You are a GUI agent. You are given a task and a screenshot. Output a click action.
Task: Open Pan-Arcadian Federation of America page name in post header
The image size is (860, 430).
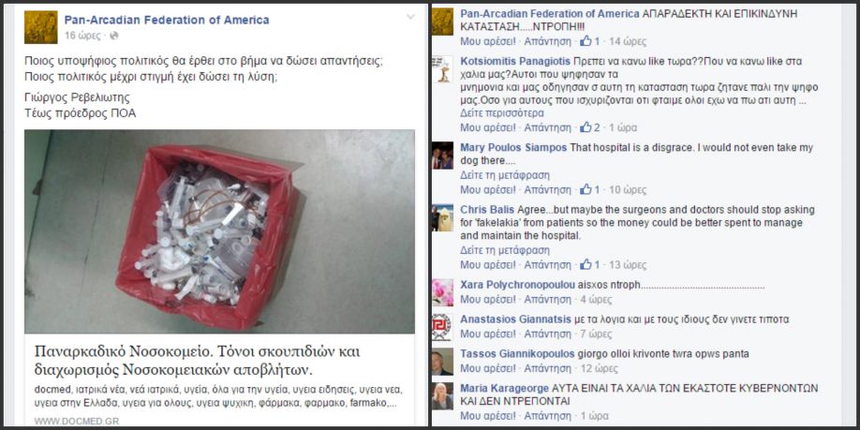(167, 21)
